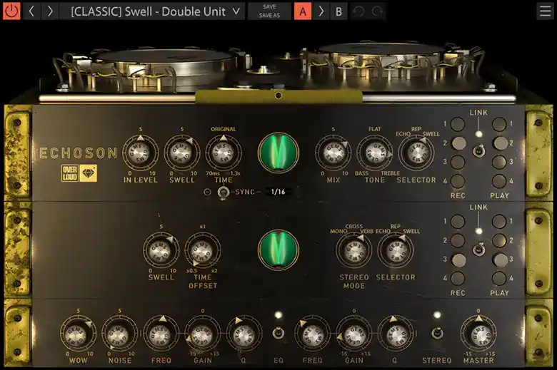Click the NOISE knob
The width and height of the screenshot is (557, 370).
pos(120,334)
